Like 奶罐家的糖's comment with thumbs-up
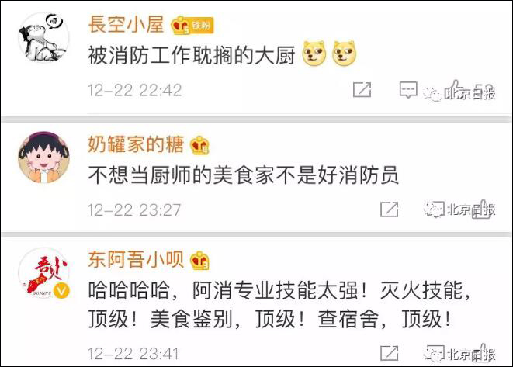The image size is (513, 367). 484,209
